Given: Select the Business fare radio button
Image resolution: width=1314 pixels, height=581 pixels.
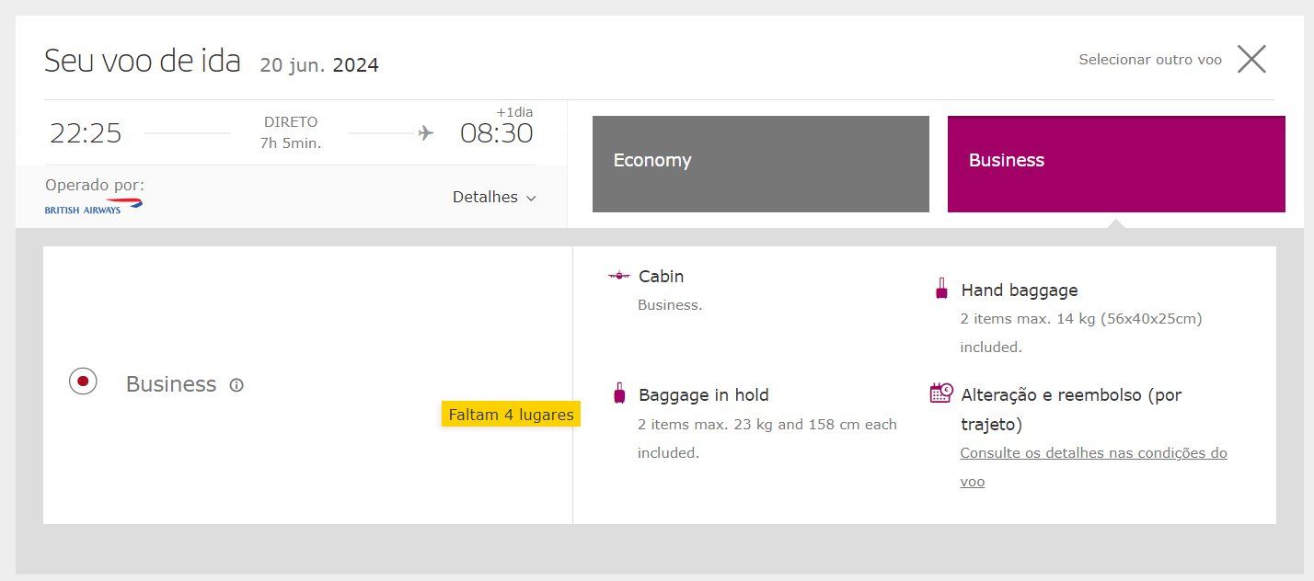Looking at the screenshot, I should (83, 381).
